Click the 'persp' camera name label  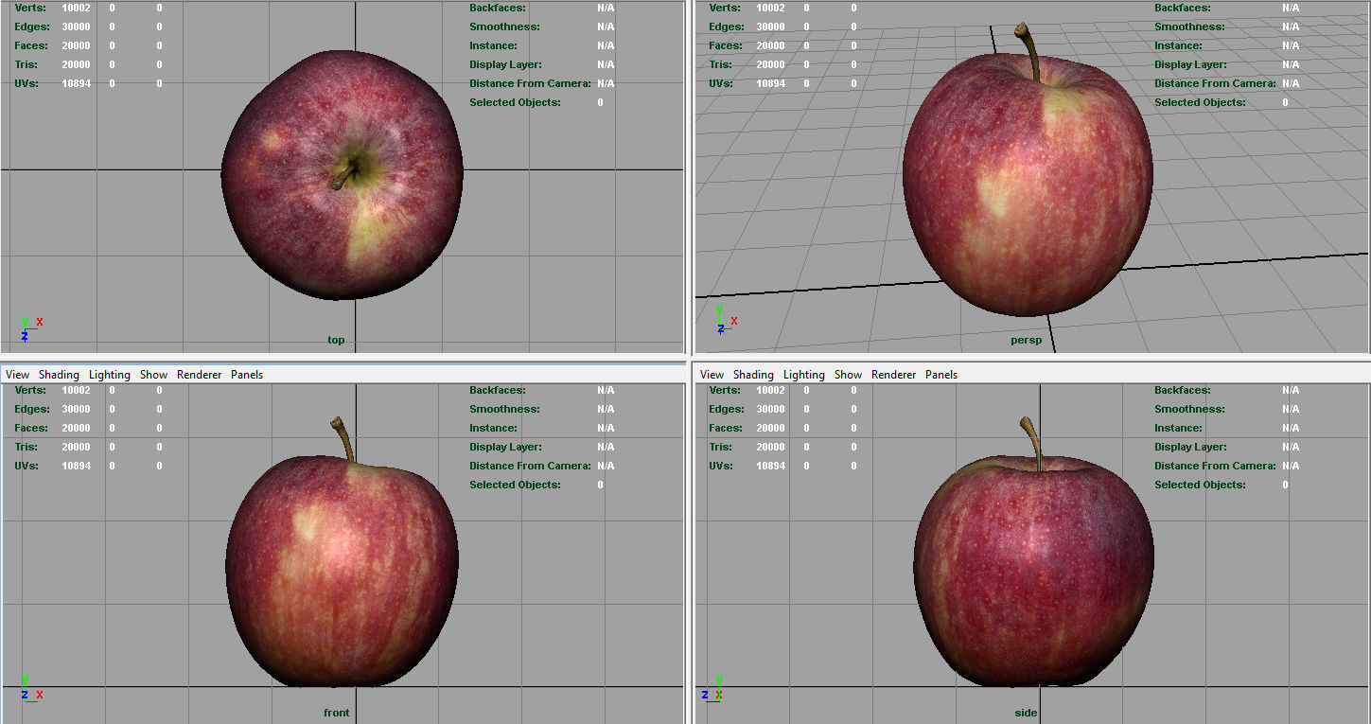1026,340
